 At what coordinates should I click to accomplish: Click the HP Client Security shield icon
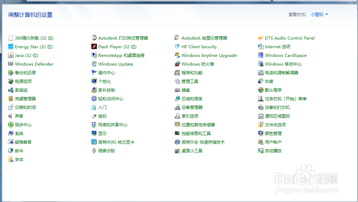pos(177,46)
